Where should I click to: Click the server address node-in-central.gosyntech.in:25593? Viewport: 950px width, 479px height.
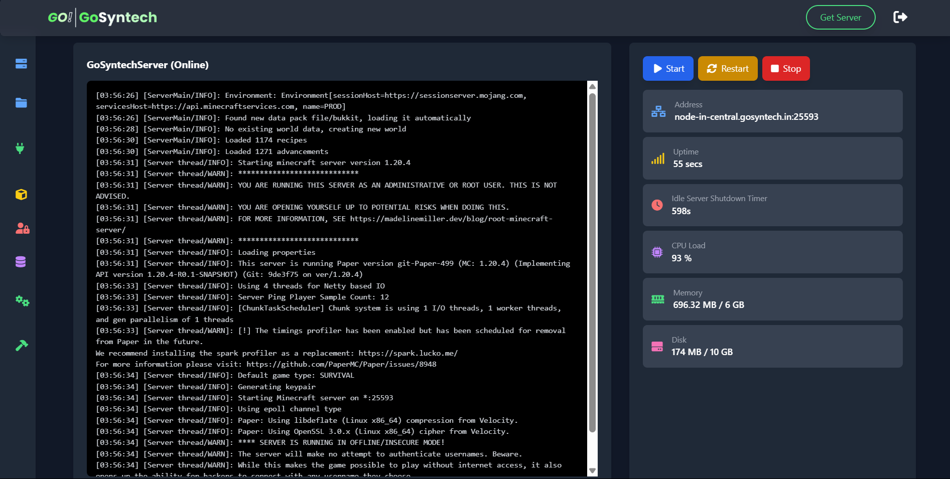pyautogui.click(x=746, y=117)
